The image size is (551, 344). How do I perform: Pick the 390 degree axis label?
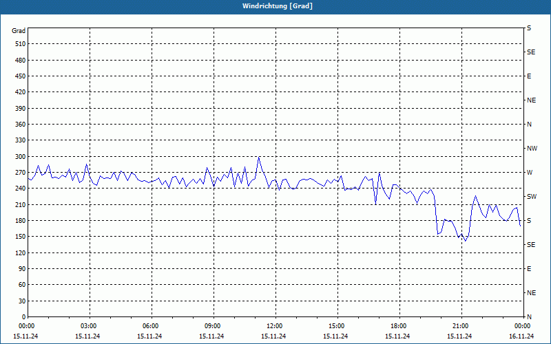(21, 108)
